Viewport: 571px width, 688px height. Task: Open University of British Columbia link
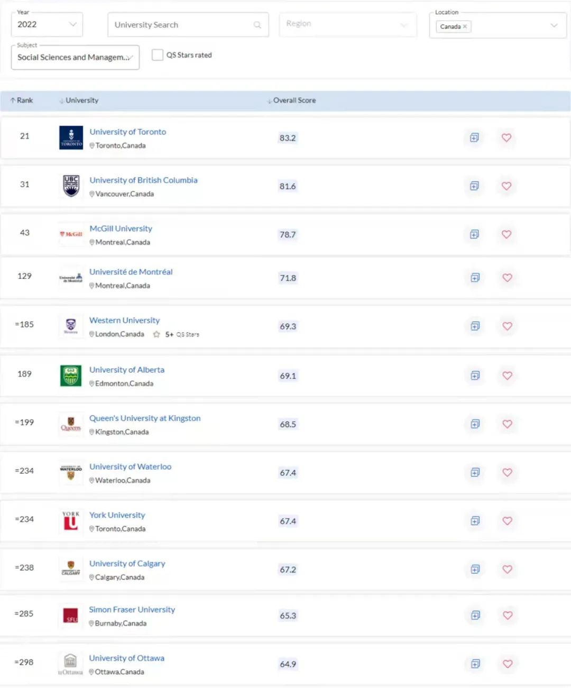[x=143, y=180]
